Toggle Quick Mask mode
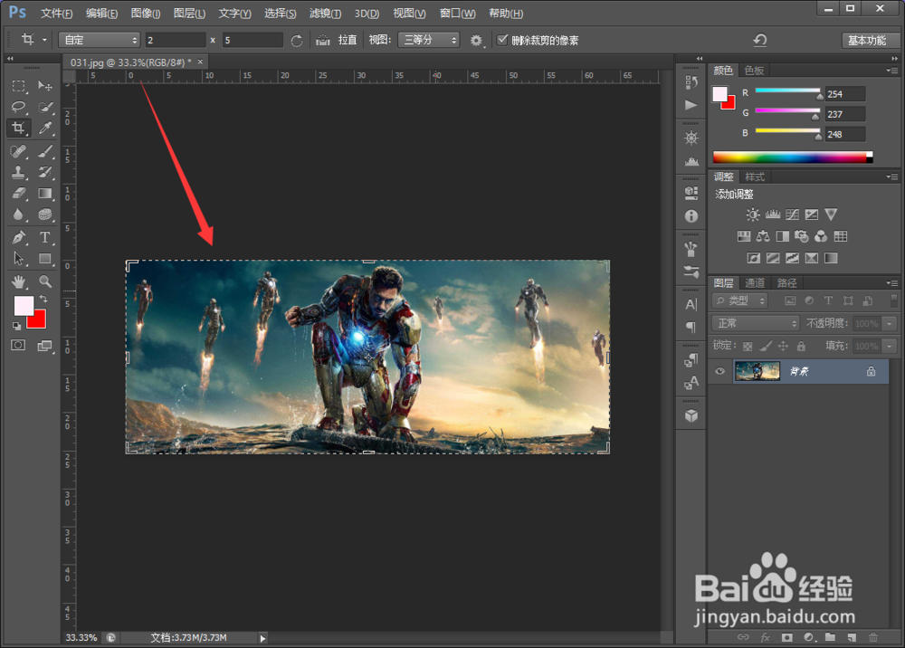 coord(18,345)
